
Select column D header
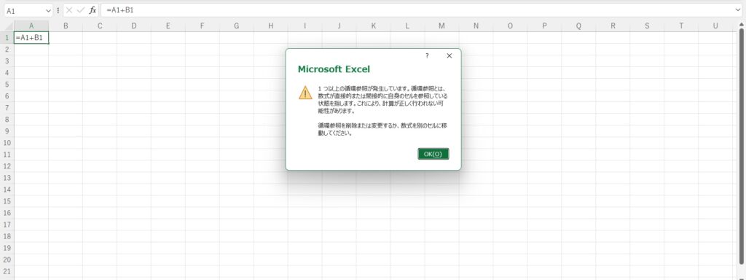(x=134, y=26)
